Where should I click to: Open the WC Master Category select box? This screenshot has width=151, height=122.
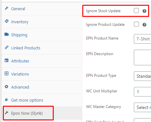click(142, 107)
